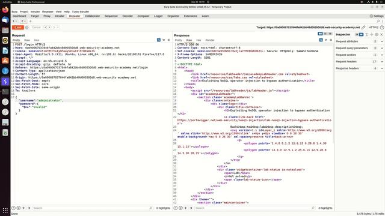Select top-bottom split layout

click(325, 34)
